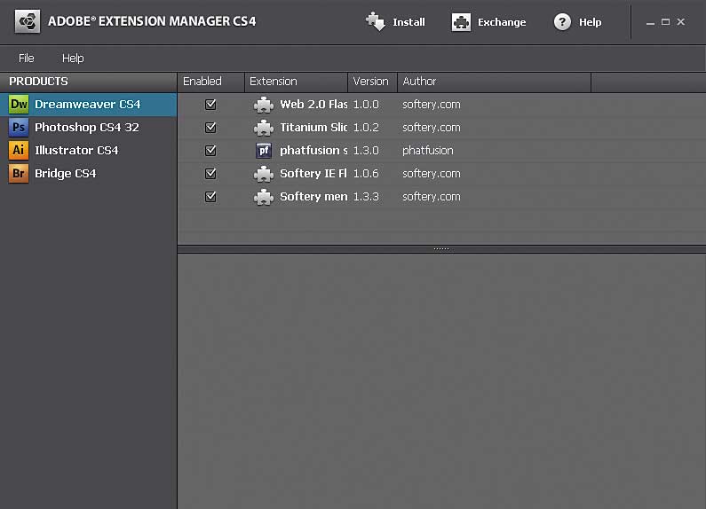This screenshot has height=509, width=706.
Task: Uncheck the Titanium Slider extension
Action: [210, 128]
